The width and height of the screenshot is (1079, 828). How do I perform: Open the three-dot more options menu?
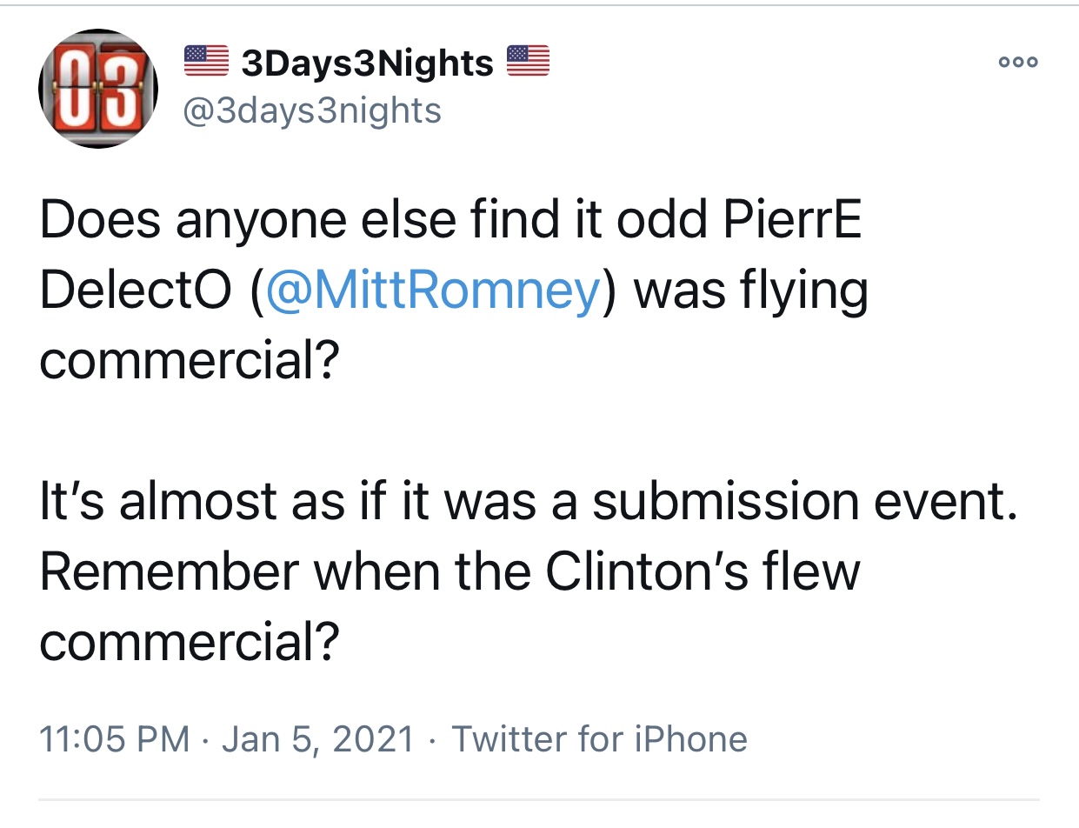click(1018, 63)
